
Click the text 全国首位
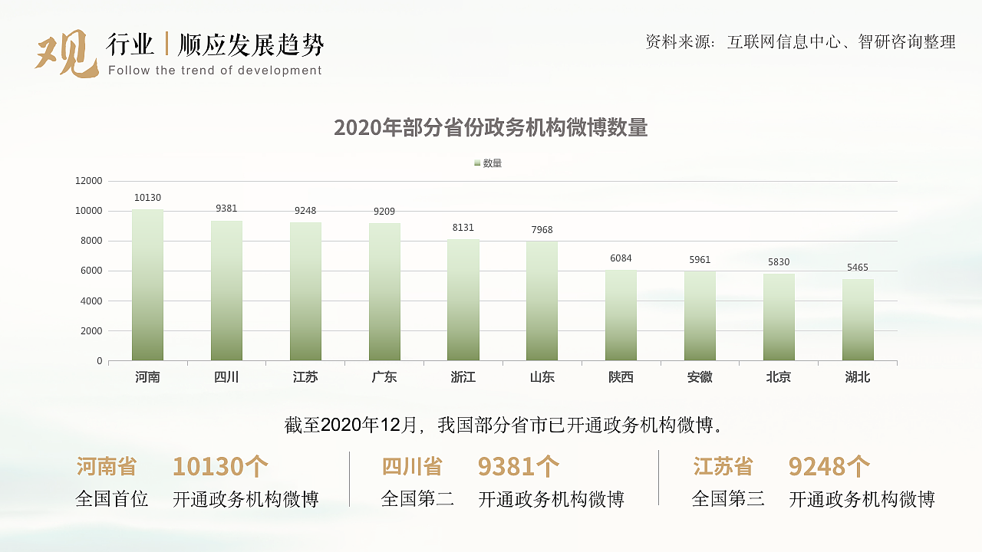[x=112, y=499]
